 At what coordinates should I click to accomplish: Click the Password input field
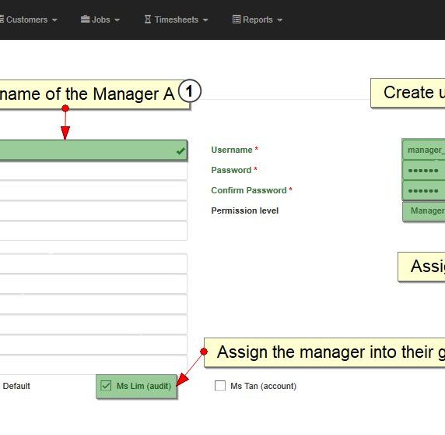click(x=424, y=170)
